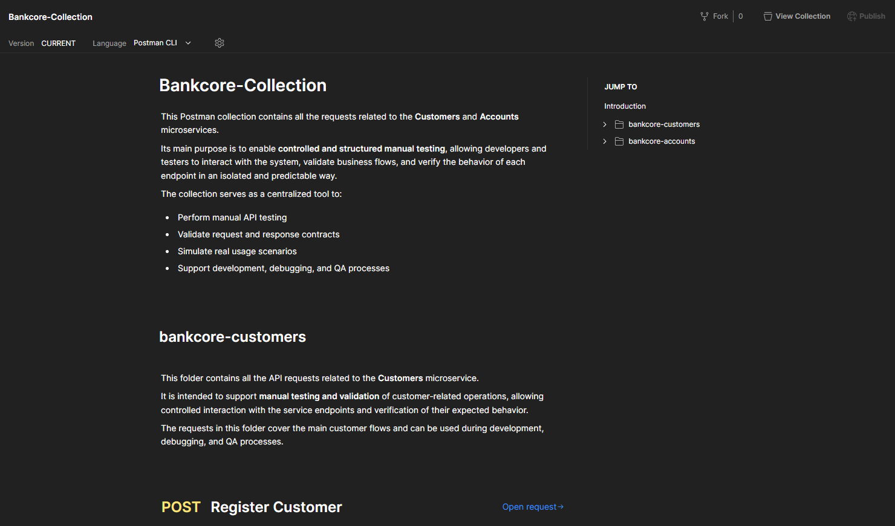Select the CURRENT version label
The image size is (895, 526).
(x=58, y=43)
